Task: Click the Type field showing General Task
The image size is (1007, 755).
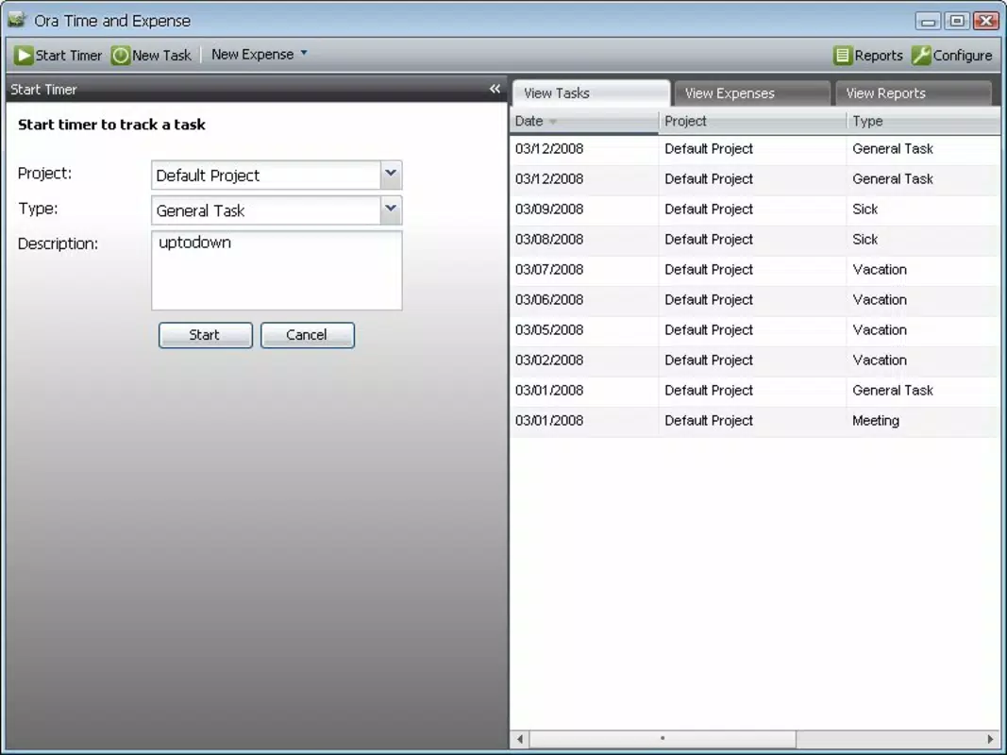Action: click(x=266, y=210)
